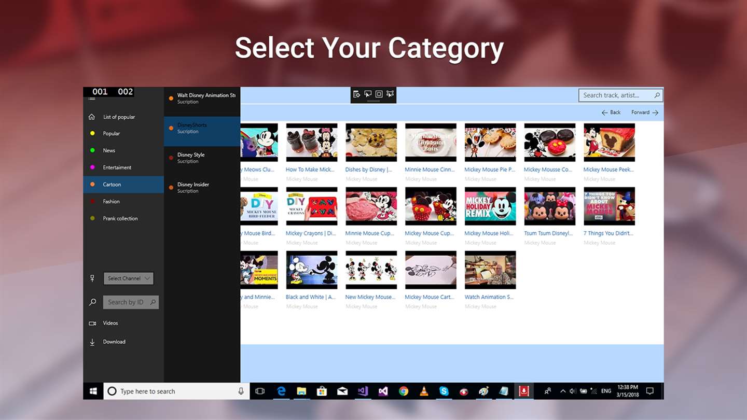Open Minnie Mouse Cinn... video thumbnail
747x420 pixels.
[x=431, y=143]
